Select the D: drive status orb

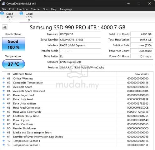21,13
